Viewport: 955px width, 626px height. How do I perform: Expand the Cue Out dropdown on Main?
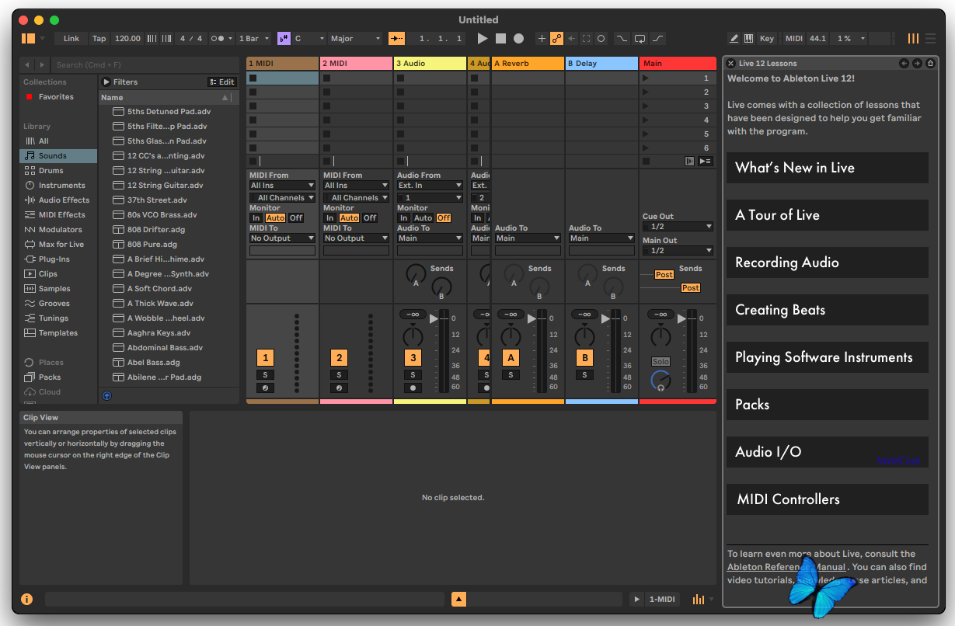click(x=677, y=227)
